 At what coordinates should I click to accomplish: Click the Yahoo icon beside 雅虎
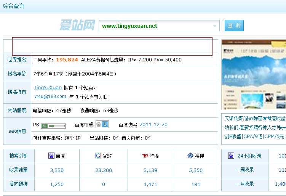click(145, 156)
